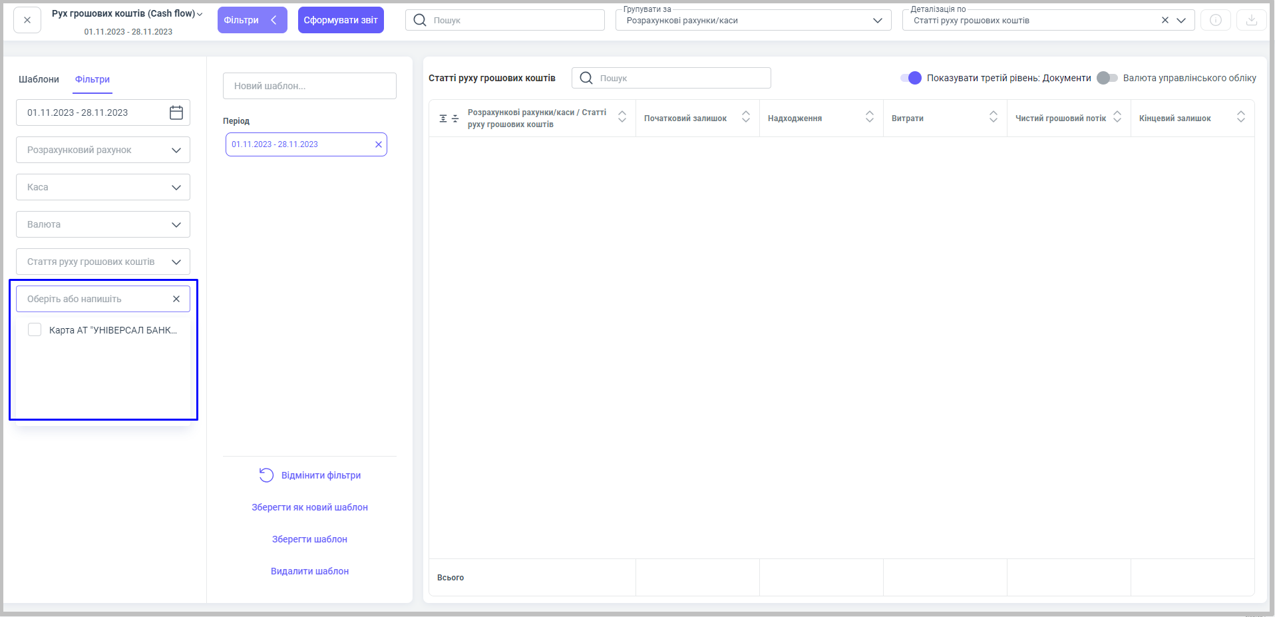Switch to the Шаблони tab
This screenshot has width=1275, height=617.
tap(39, 79)
